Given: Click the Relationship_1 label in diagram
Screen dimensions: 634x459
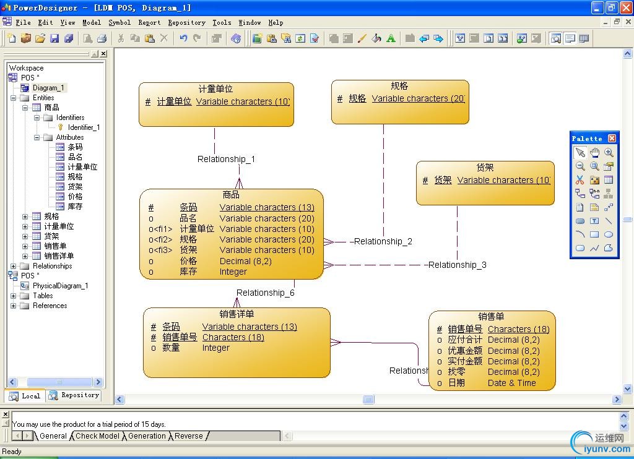Looking at the screenshot, I should [x=226, y=159].
